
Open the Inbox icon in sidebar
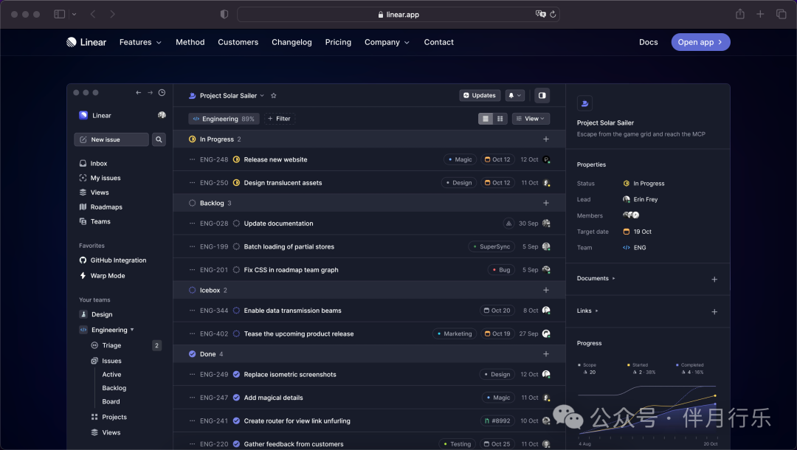pyautogui.click(x=83, y=164)
